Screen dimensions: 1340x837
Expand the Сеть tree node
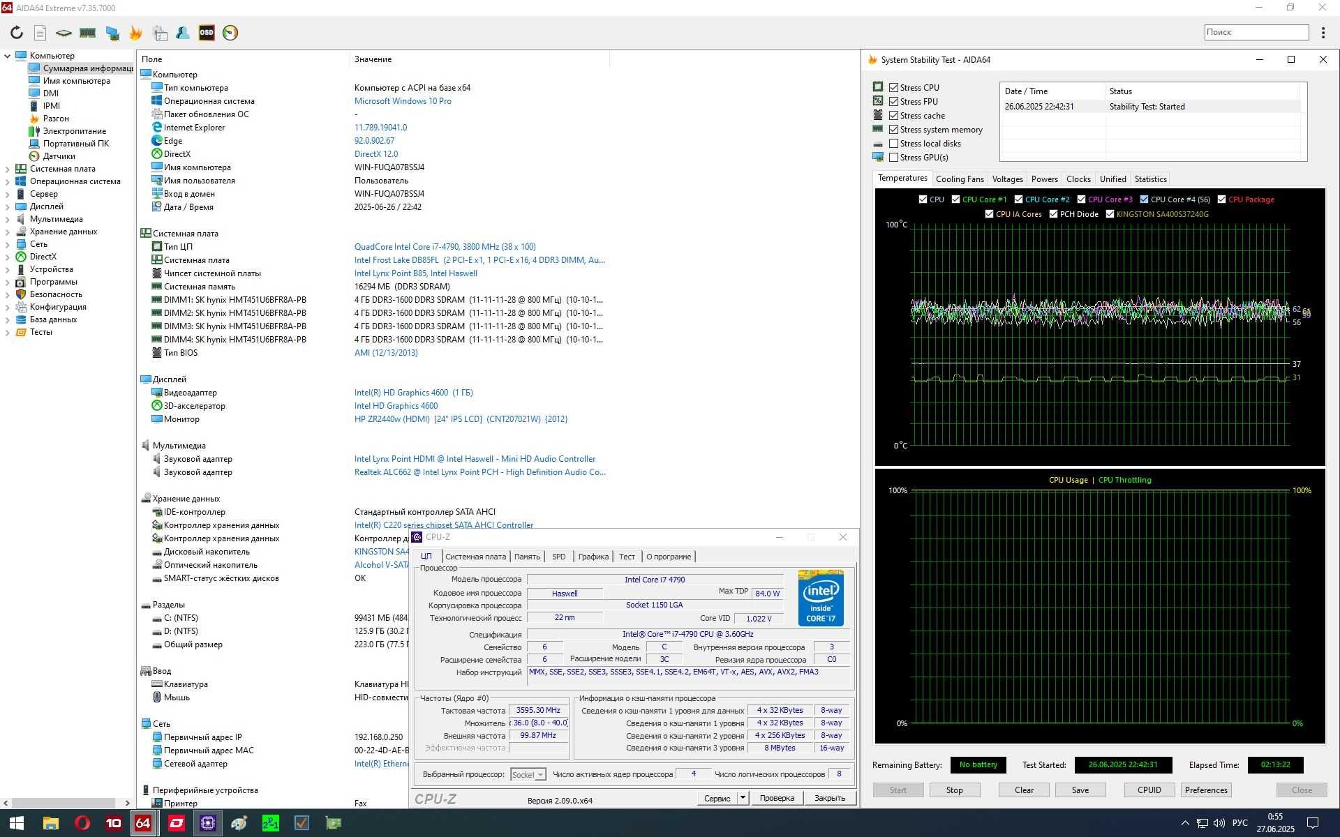click(8, 244)
